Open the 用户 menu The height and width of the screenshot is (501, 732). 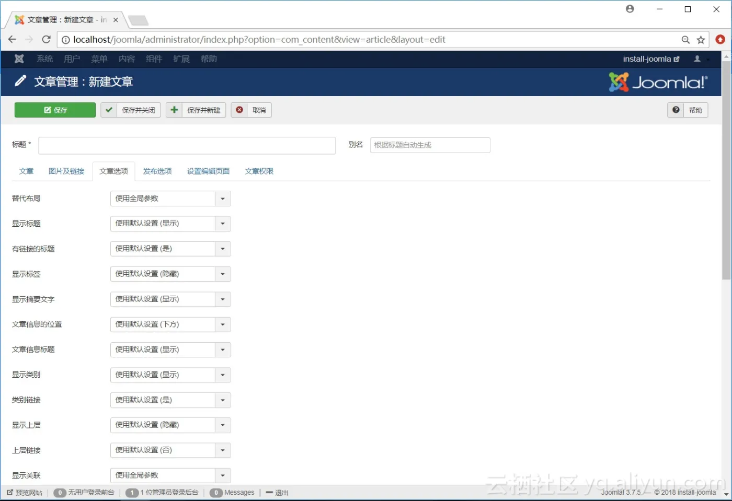[72, 59]
